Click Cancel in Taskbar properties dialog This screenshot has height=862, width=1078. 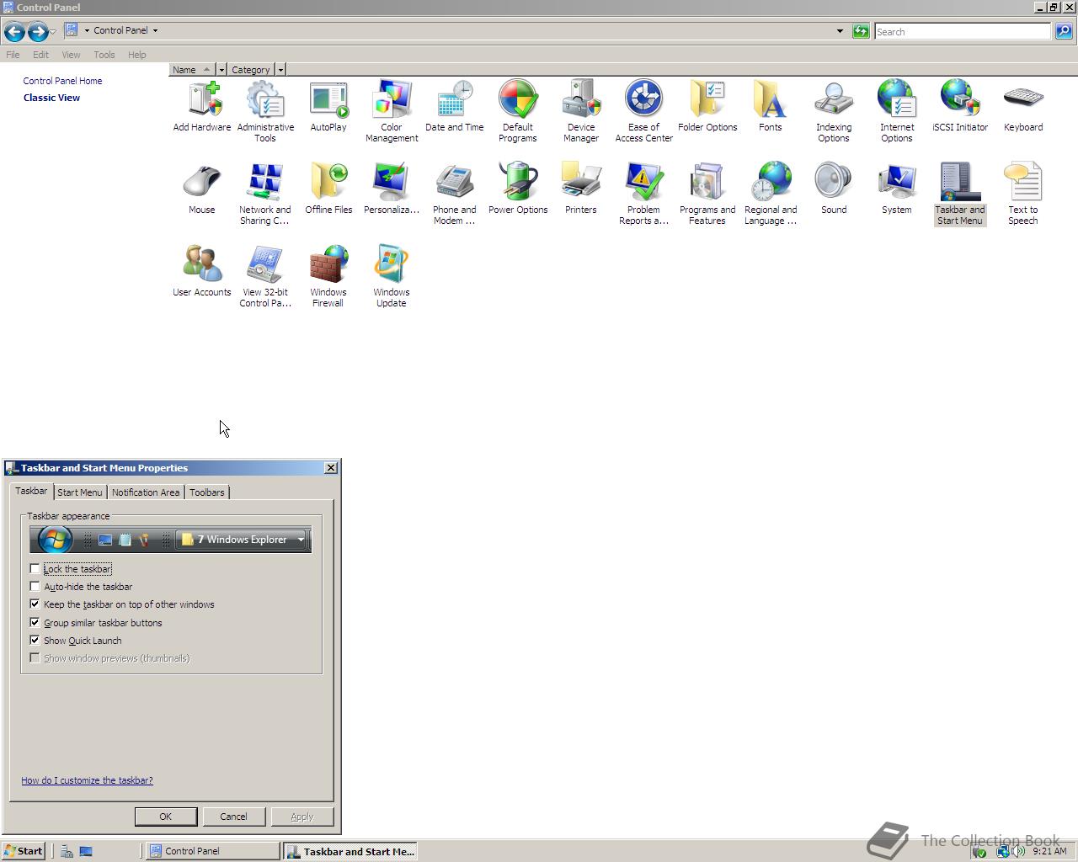pos(233,817)
